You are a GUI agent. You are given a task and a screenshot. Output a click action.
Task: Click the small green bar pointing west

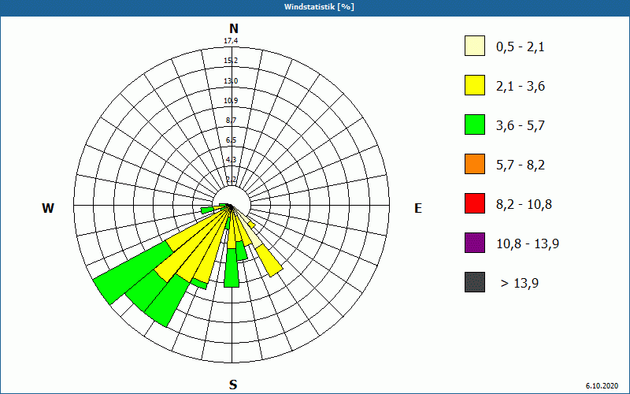pyautogui.click(x=207, y=210)
